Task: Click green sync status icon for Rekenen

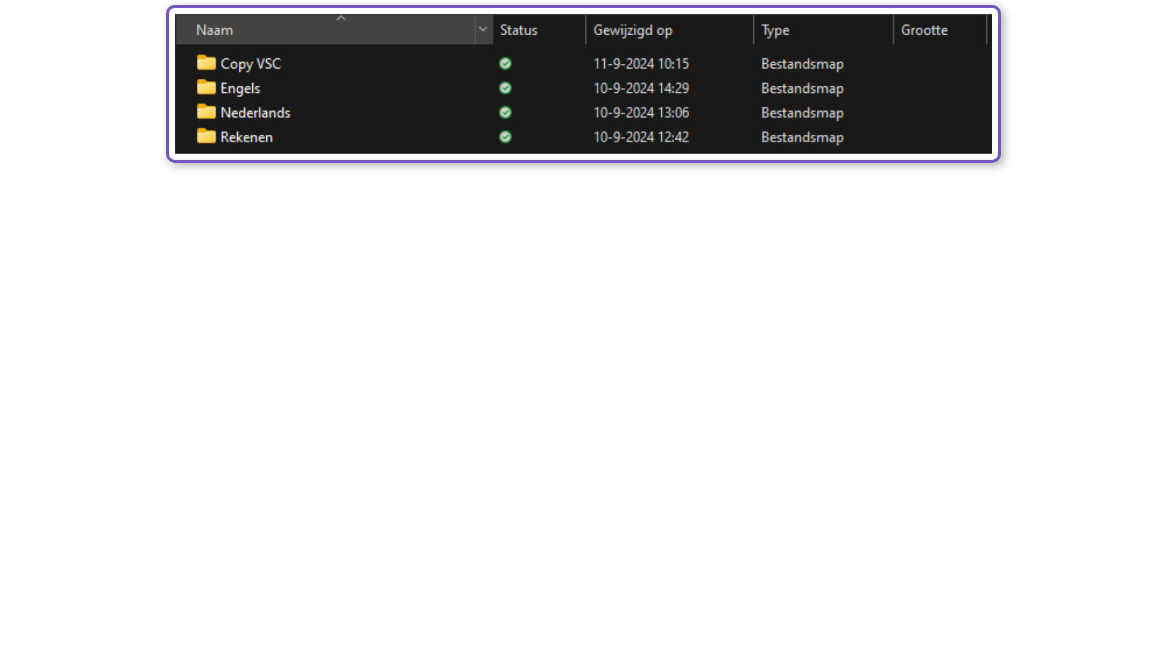Action: click(x=505, y=137)
